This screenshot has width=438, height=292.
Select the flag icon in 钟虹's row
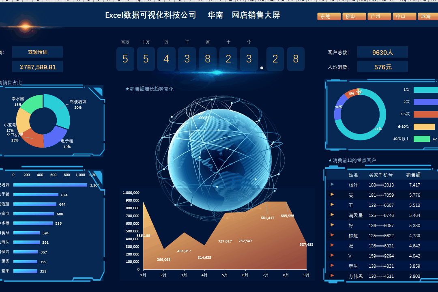(332, 235)
